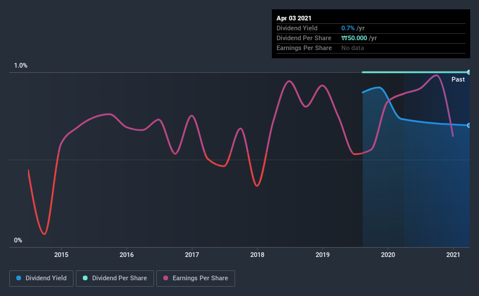479x296 pixels.
Task: Click the teal endpoint marker at 1.0% line
Action: (468, 72)
